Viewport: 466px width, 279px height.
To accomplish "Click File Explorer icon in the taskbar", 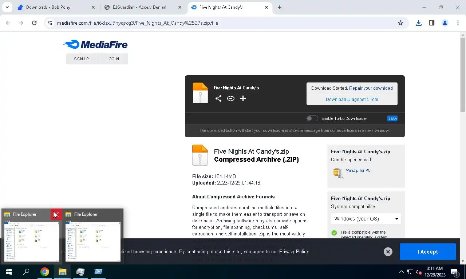I will click(63, 272).
